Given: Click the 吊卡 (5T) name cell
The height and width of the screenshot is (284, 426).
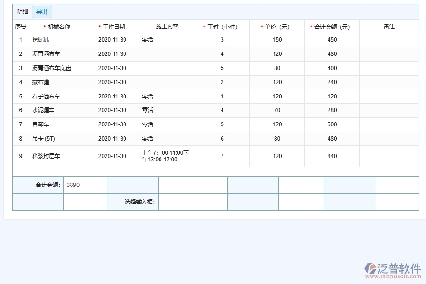Looking at the screenshot, I should click(57, 139).
